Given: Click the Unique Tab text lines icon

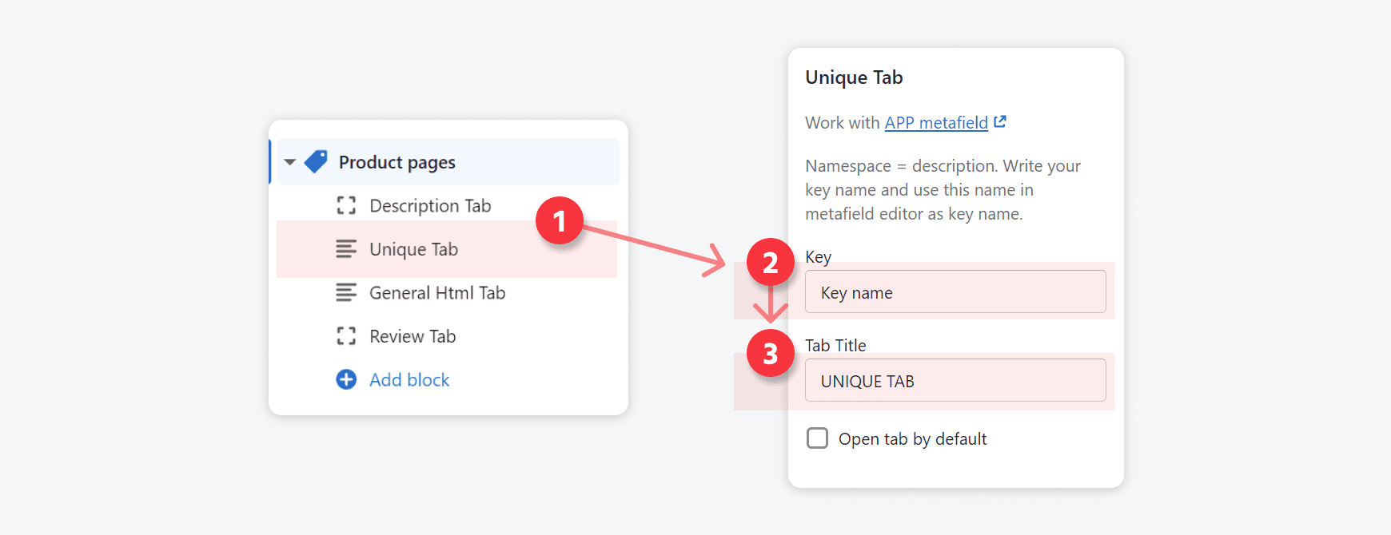Looking at the screenshot, I should click(346, 249).
